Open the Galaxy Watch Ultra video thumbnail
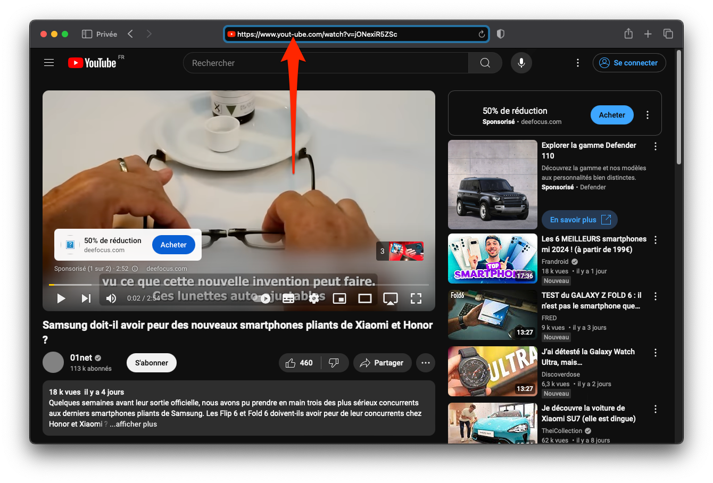This screenshot has width=713, height=483. pos(493,371)
